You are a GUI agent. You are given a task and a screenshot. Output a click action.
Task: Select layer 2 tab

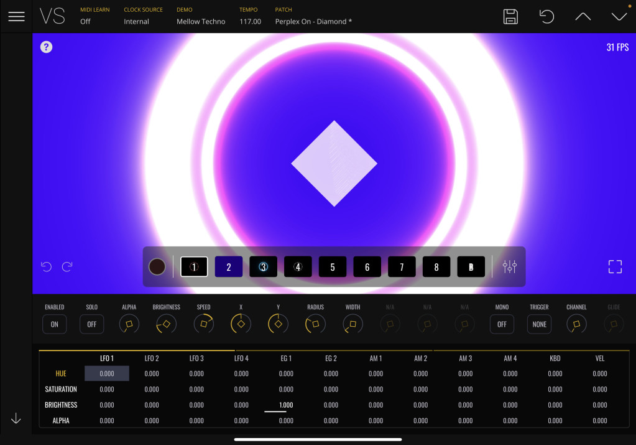pyautogui.click(x=228, y=267)
